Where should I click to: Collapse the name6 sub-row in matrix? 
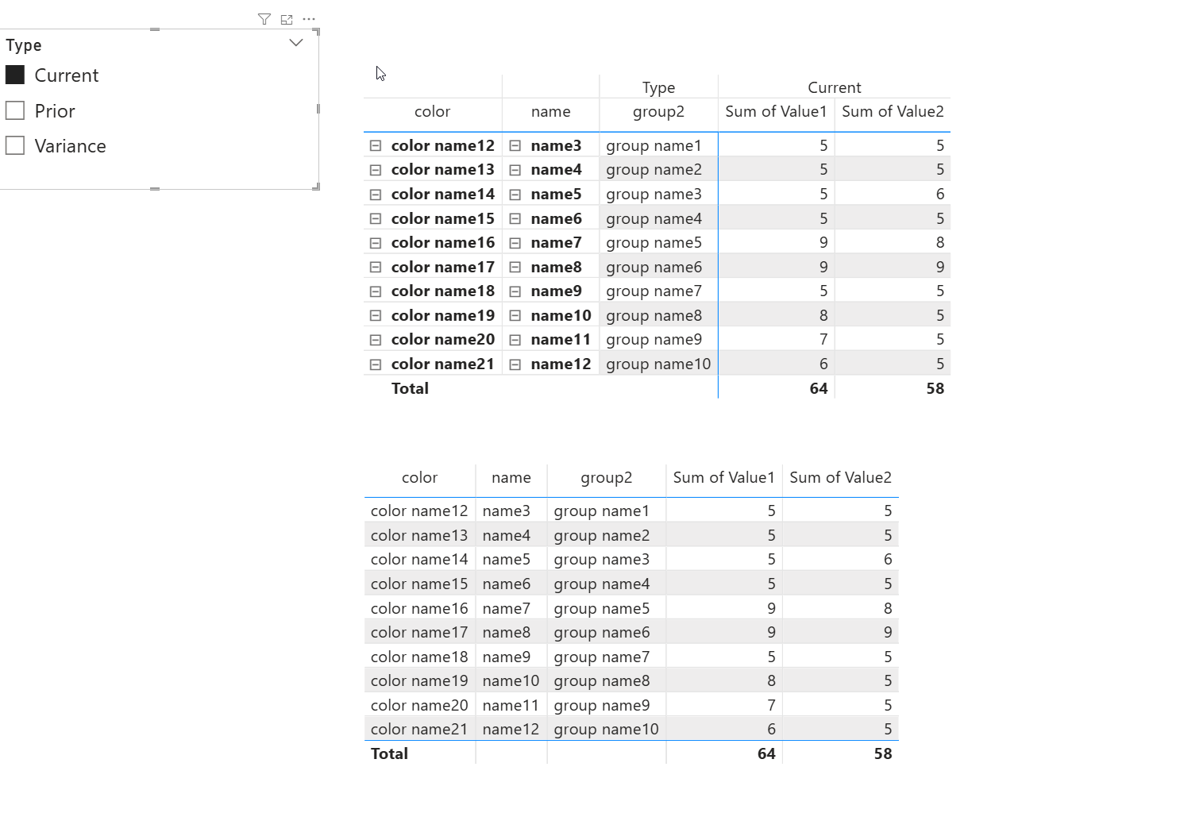tap(515, 218)
